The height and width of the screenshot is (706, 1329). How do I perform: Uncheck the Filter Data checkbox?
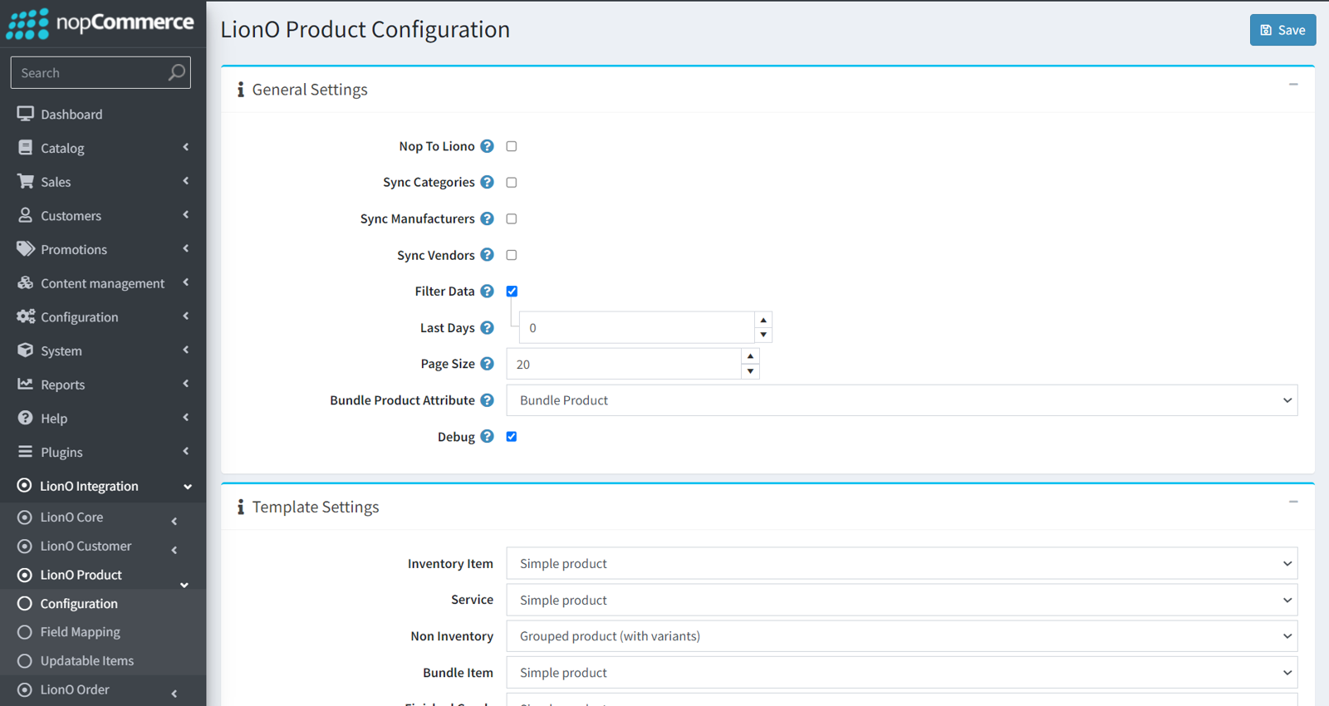click(512, 291)
